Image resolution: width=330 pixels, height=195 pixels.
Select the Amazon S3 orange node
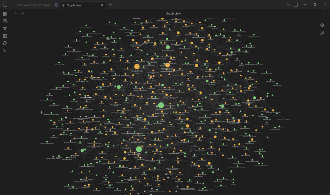pyautogui.click(x=197, y=66)
